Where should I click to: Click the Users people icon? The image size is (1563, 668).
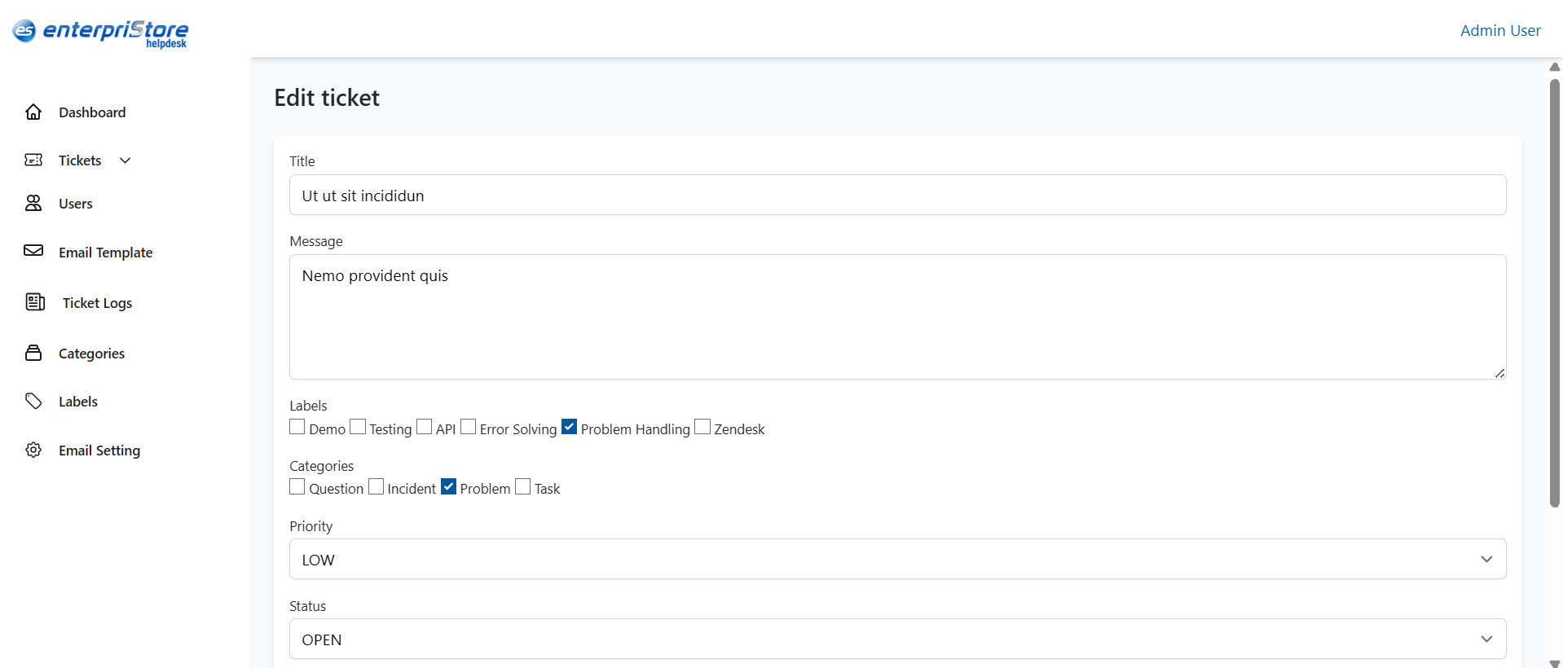point(33,204)
